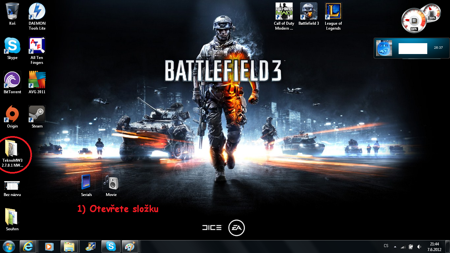
Task: Switch to Paint on the taskbar
Action: [130, 246]
